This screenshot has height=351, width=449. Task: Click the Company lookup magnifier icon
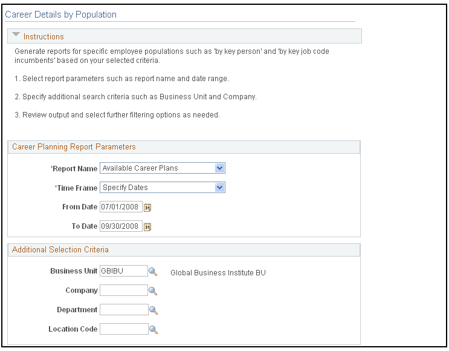(153, 290)
